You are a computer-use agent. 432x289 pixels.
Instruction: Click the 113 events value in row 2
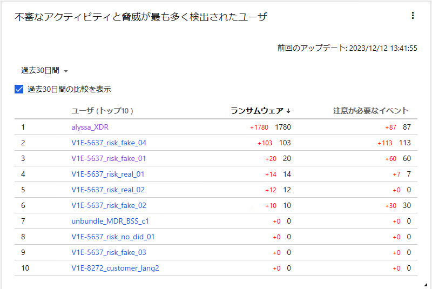point(404,143)
